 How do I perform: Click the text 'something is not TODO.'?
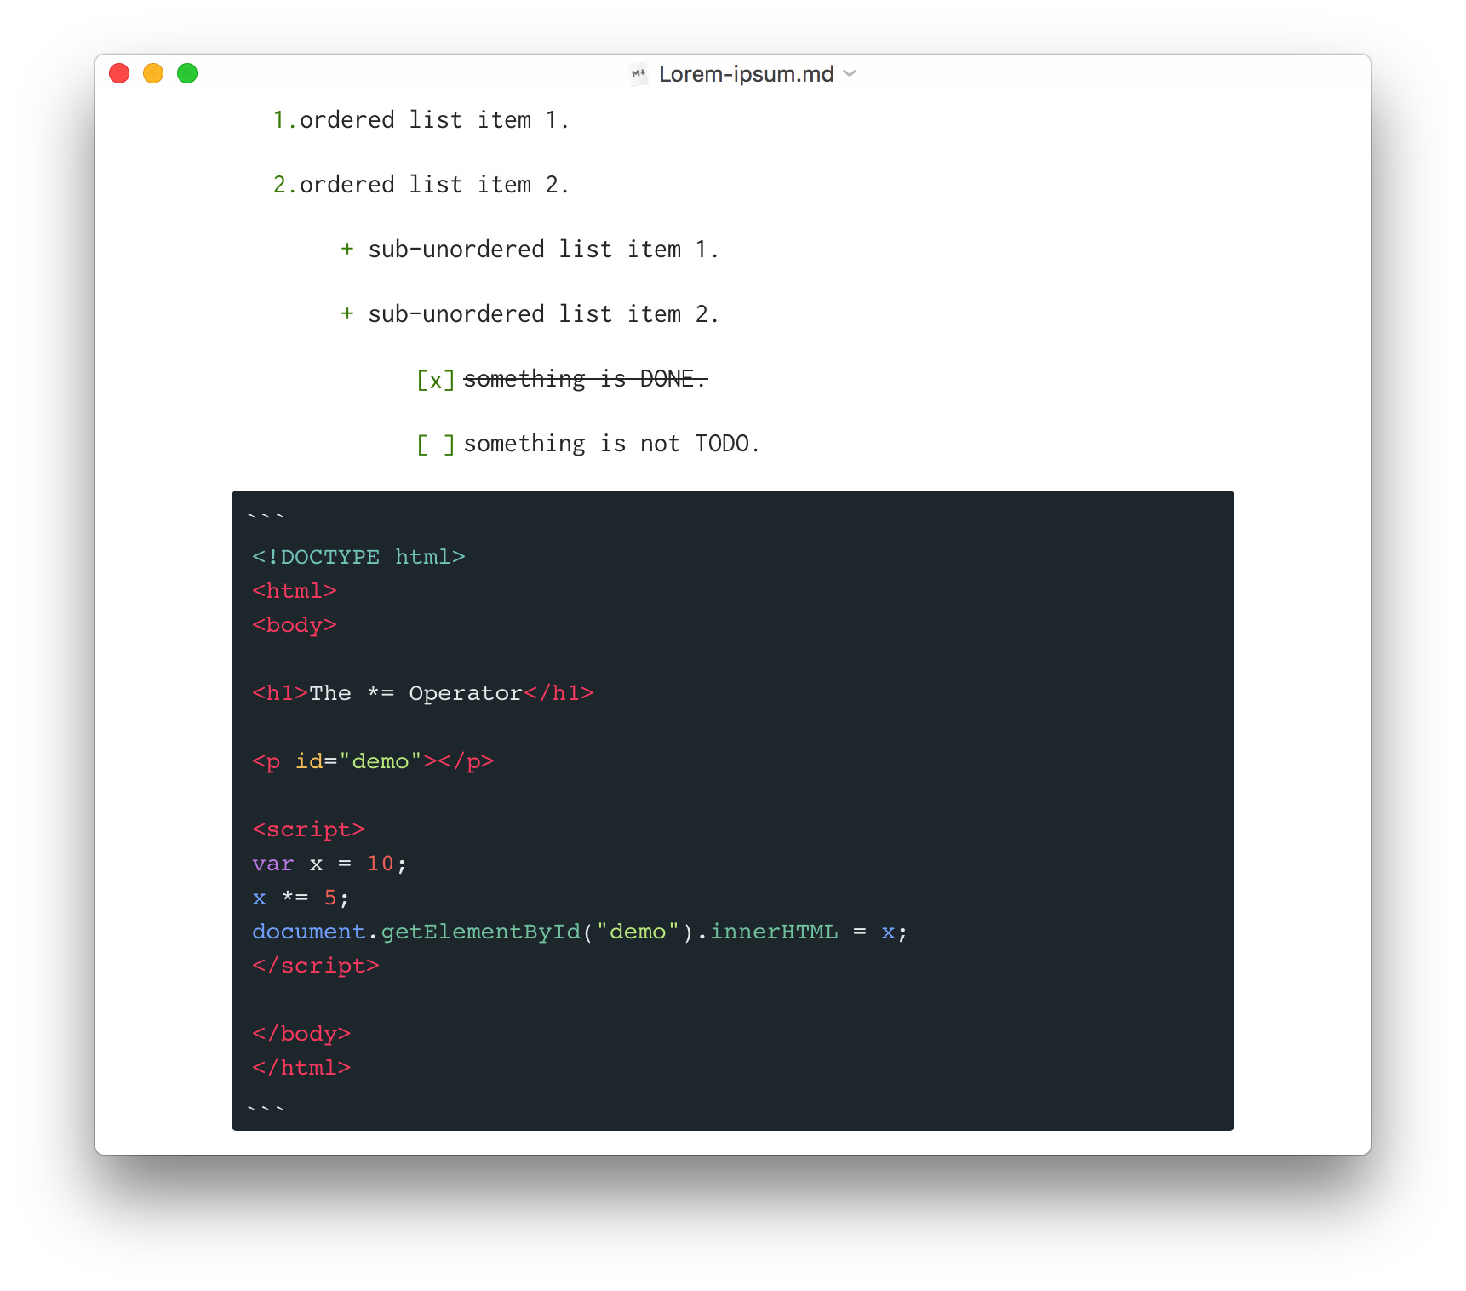click(x=611, y=444)
